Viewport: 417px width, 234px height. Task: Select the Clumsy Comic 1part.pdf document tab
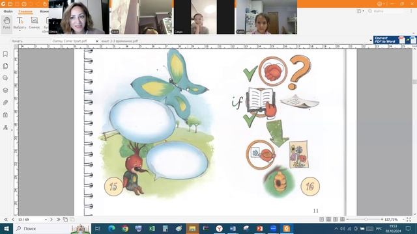tap(70, 41)
